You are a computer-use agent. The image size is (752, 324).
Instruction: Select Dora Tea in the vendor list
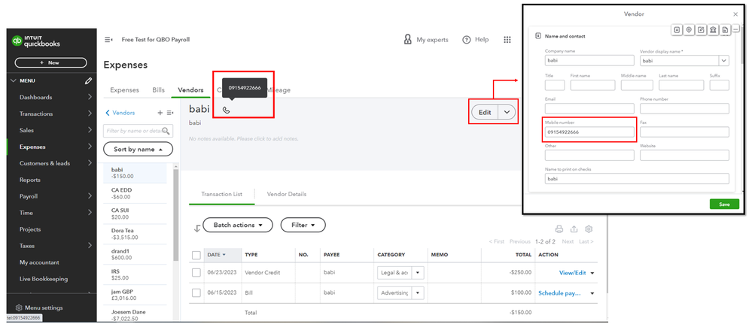click(135, 233)
